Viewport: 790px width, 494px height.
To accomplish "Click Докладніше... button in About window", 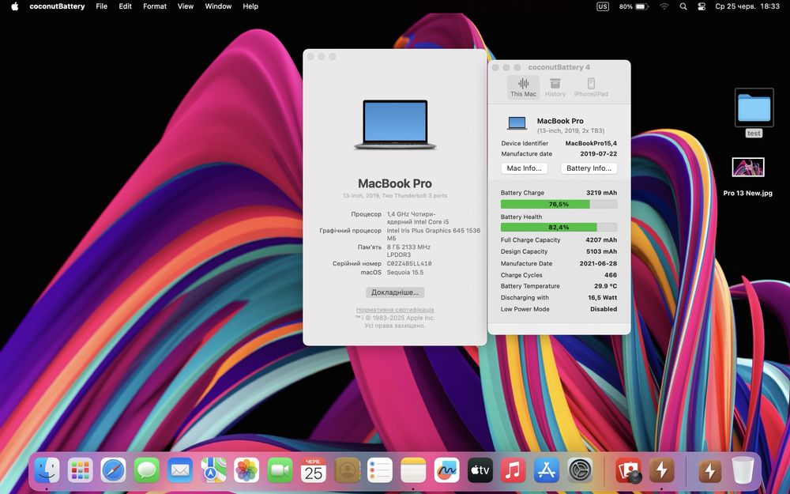I will pos(395,292).
